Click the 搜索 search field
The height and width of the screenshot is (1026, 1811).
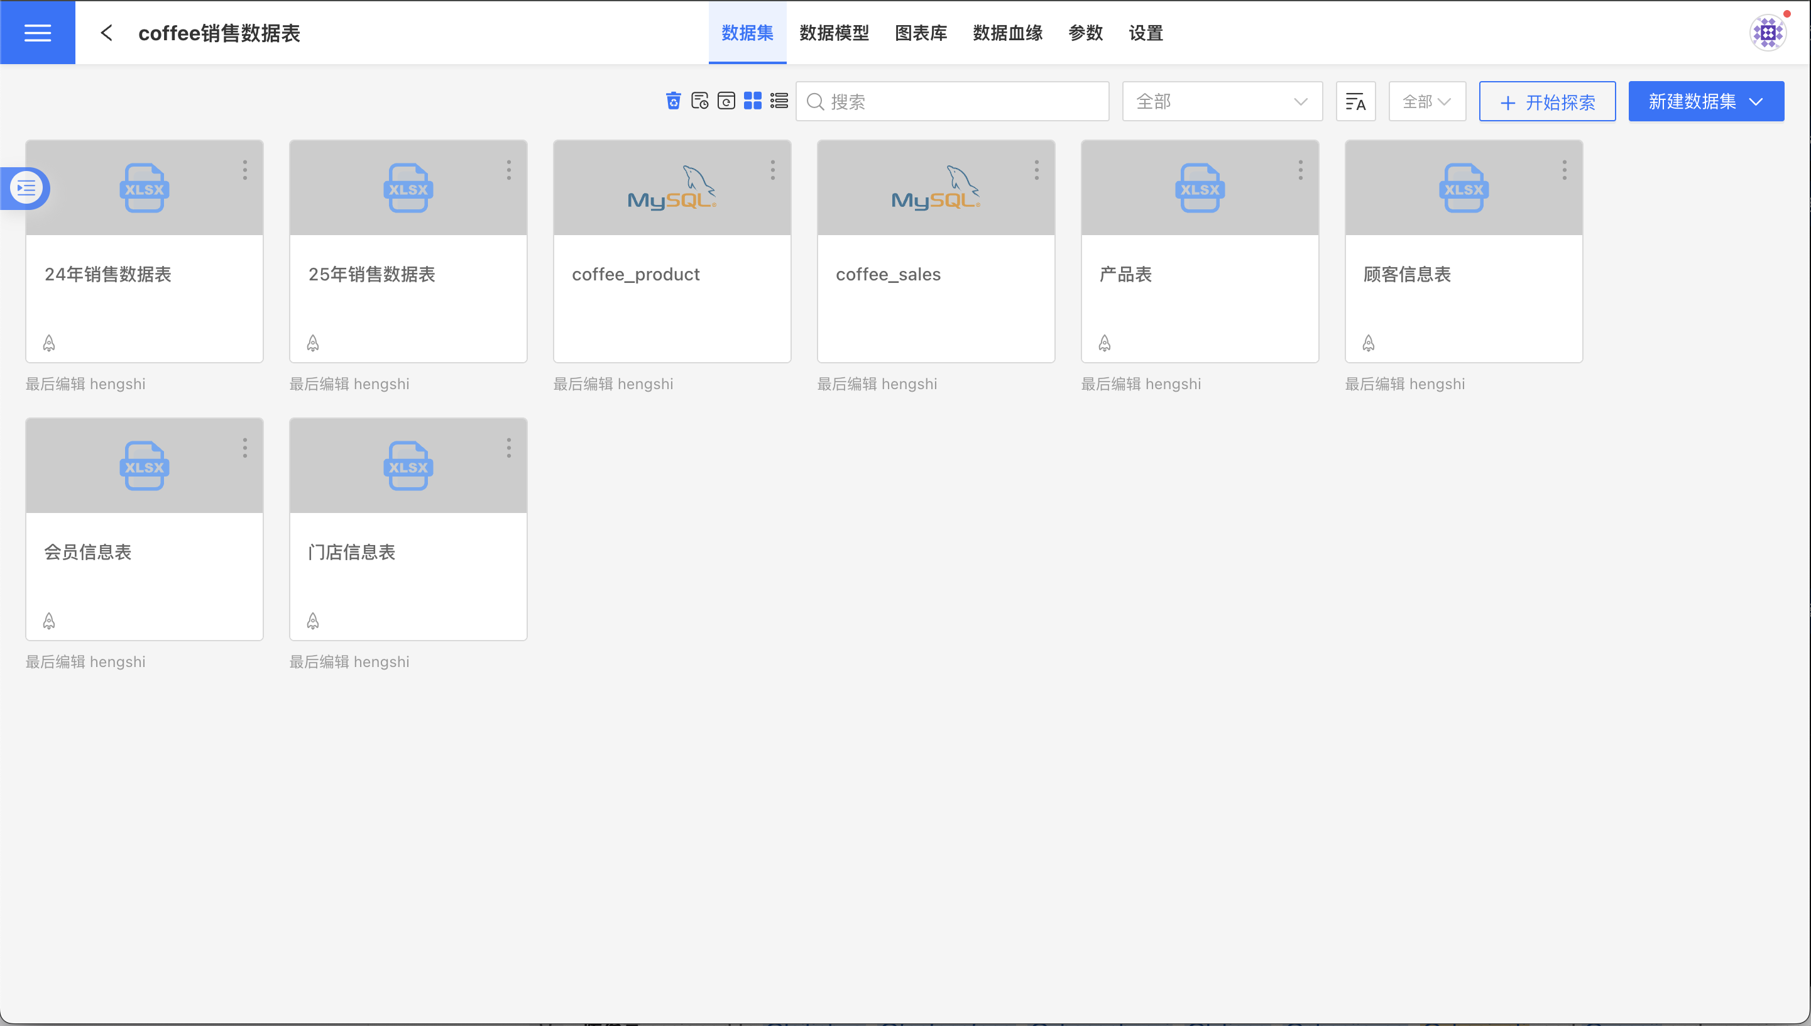[952, 101]
